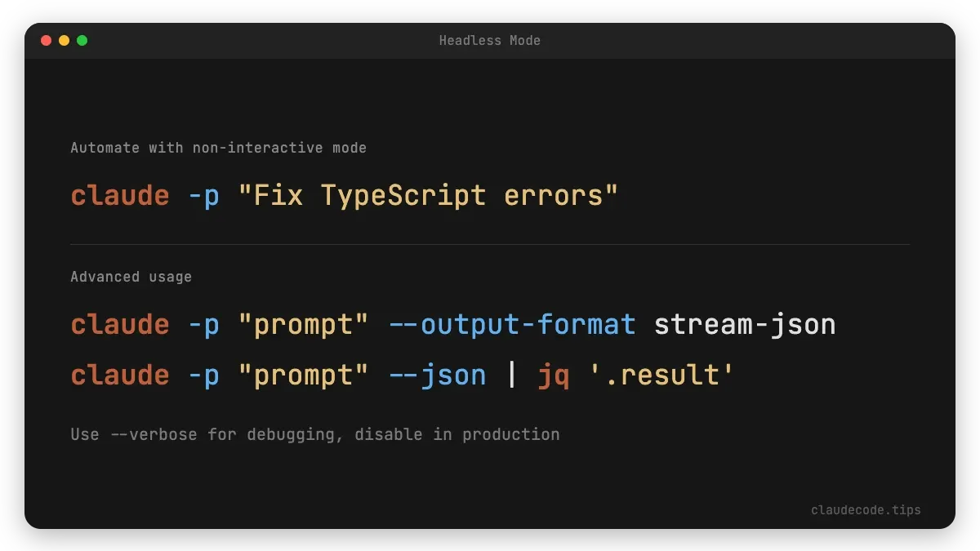Click 'claude' in the jq command line
Viewport: 980px width, 551px height.
pos(120,375)
